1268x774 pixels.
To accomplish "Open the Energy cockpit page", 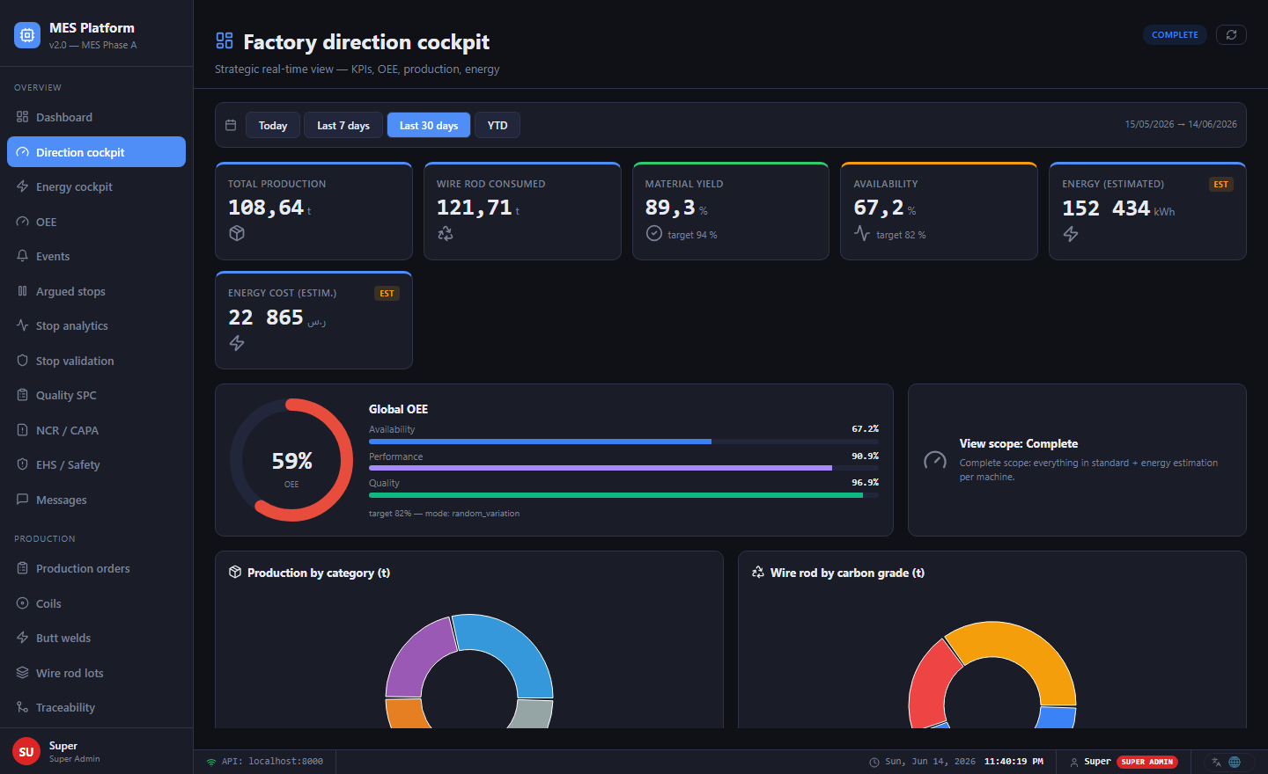I will click(x=96, y=186).
